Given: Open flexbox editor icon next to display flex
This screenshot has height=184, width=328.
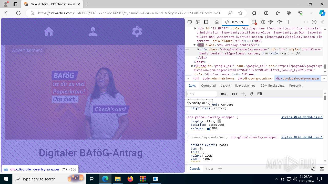Looking at the screenshot, I should 219,121.
